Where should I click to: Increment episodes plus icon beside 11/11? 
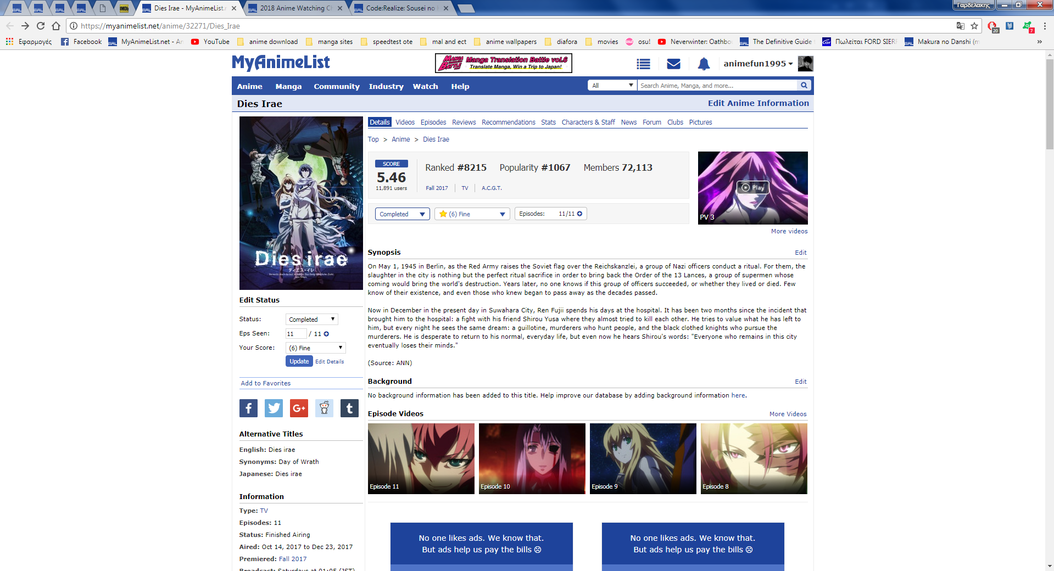(579, 214)
